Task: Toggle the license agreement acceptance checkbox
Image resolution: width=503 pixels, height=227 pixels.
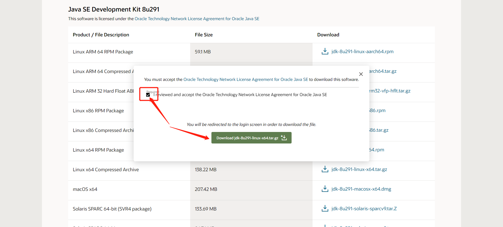Action: [148, 95]
